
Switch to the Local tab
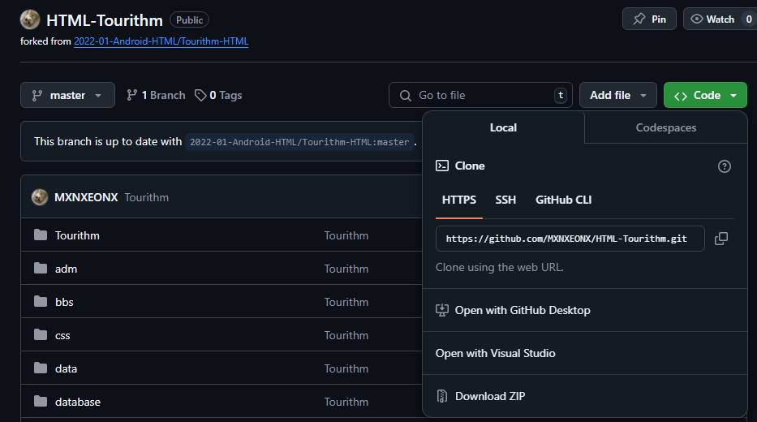[504, 127]
